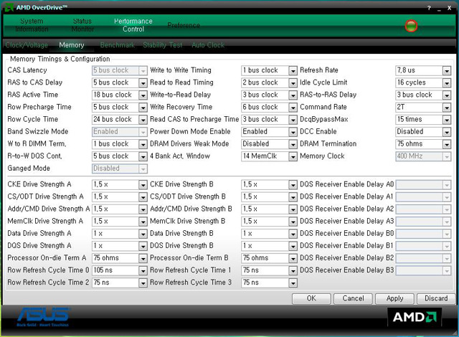Expand MemClk Drive Strength A dropdown

pos(143,222)
